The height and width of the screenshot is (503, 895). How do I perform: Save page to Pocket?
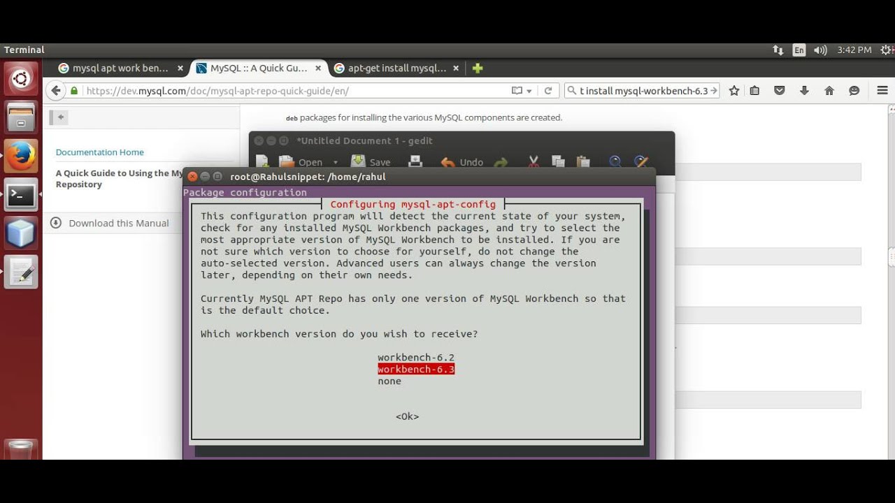coord(779,91)
